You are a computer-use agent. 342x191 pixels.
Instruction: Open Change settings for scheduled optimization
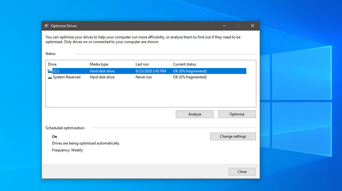(233, 136)
